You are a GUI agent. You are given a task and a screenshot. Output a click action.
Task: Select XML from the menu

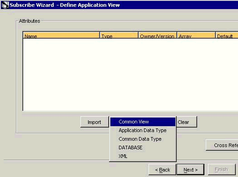[x=143, y=156]
